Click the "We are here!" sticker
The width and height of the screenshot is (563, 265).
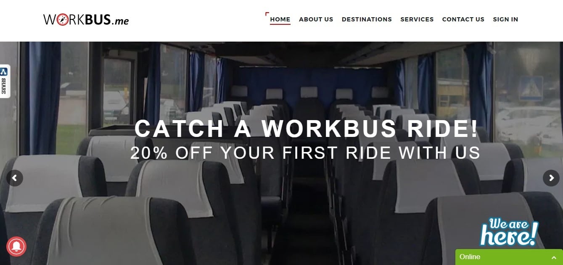point(509,231)
